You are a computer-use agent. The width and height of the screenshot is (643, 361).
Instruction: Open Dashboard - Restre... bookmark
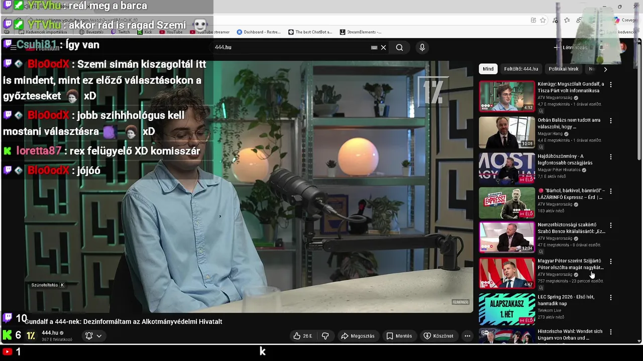click(x=259, y=32)
